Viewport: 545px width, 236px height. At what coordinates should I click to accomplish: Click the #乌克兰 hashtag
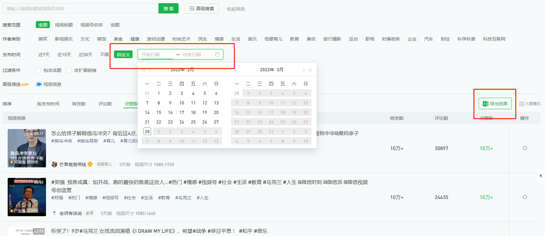click(183, 198)
